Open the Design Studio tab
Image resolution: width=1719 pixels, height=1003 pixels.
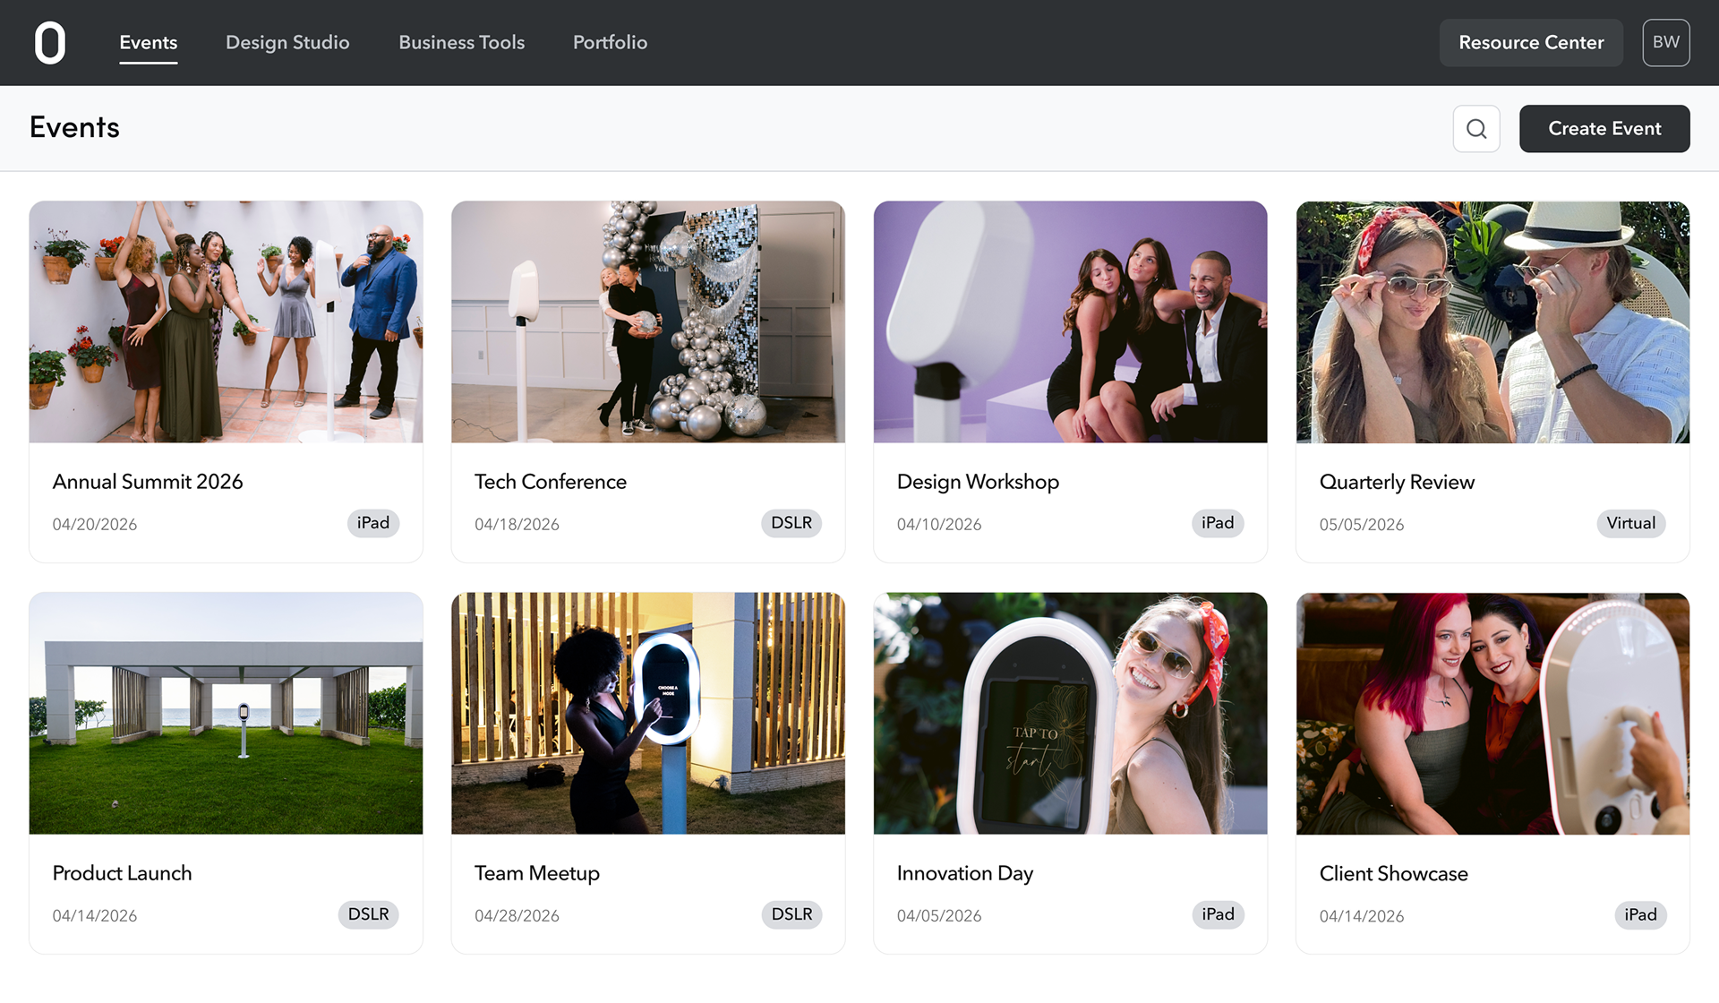coord(287,43)
